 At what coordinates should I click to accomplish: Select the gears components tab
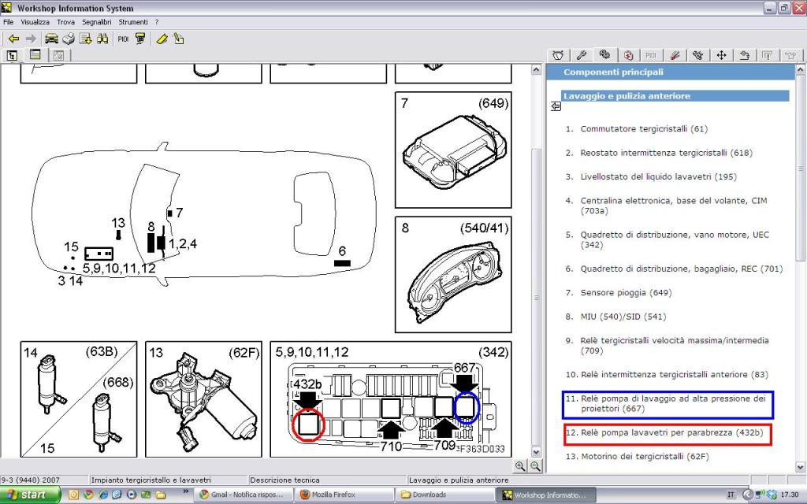(x=604, y=54)
